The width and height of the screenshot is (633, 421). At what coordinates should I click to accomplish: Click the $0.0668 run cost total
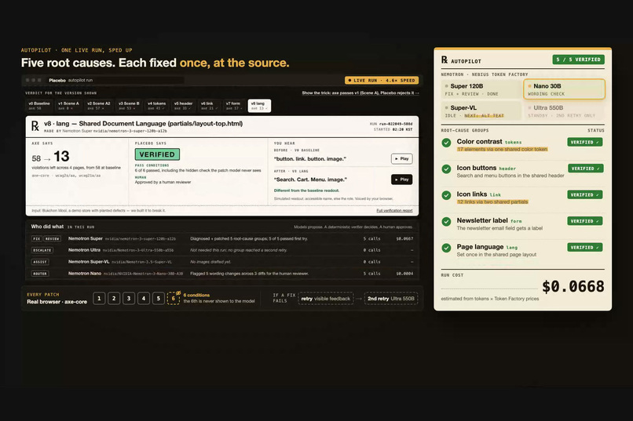coord(573,286)
